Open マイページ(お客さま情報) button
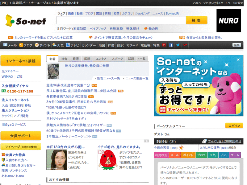This screenshot has width=247, height=185. click(x=21, y=147)
